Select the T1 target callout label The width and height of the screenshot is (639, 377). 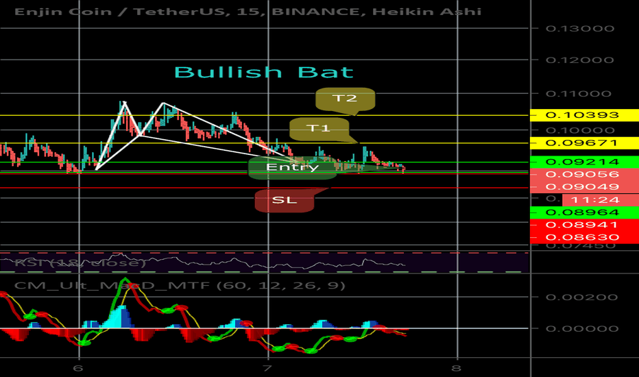point(319,129)
